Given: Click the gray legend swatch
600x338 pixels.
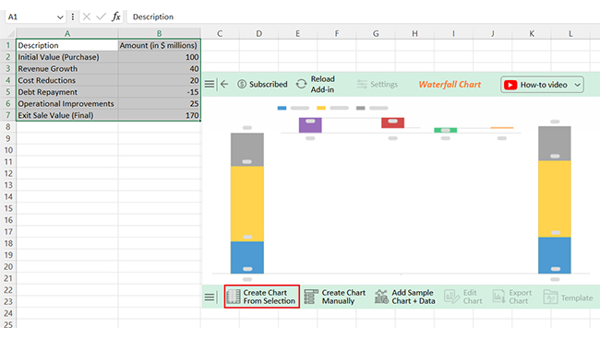Looking at the screenshot, I should 360,108.
